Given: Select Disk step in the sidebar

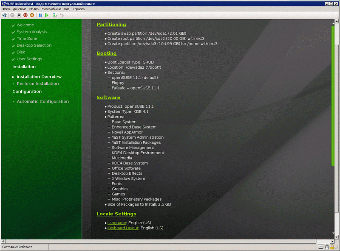Looking at the screenshot, I should [x=21, y=52].
